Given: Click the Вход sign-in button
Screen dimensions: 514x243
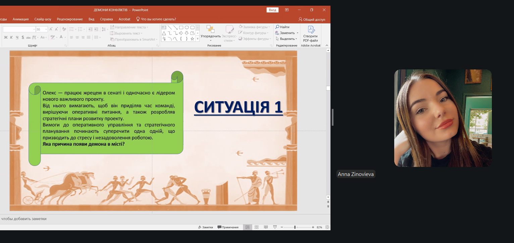Looking at the screenshot, I should pyautogui.click(x=272, y=10).
